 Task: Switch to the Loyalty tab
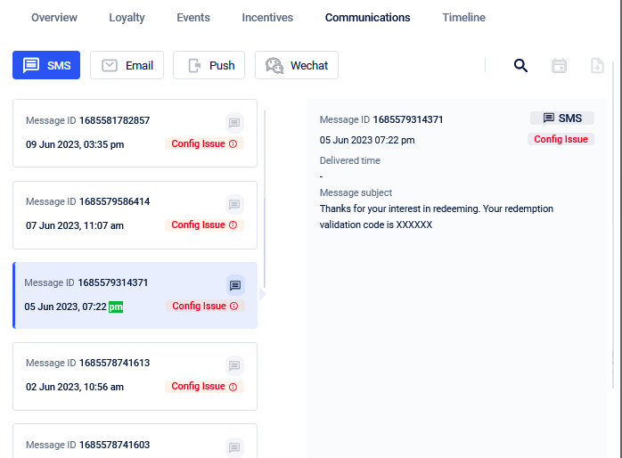coord(127,18)
